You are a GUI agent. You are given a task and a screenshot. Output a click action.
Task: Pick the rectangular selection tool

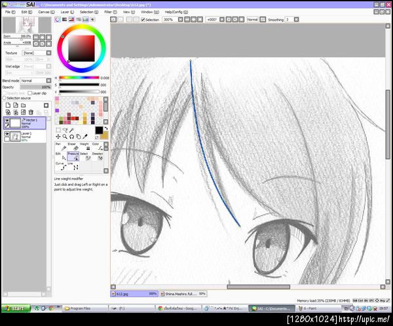pos(58,130)
